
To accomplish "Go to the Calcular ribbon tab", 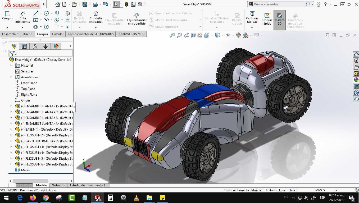I will coord(58,34).
